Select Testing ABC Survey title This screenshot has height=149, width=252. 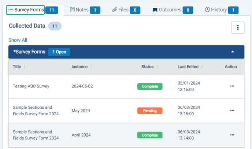point(31,86)
